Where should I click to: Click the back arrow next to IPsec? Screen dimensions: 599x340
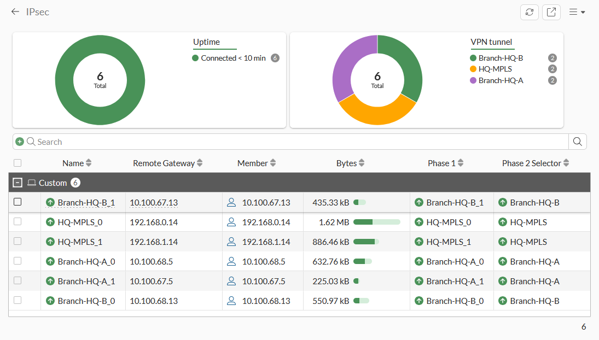pyautogui.click(x=15, y=11)
